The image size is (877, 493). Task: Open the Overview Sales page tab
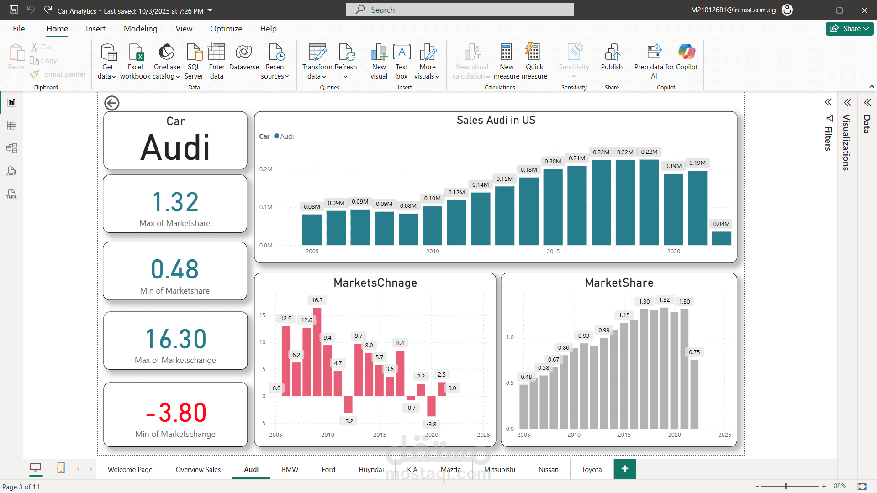198,469
